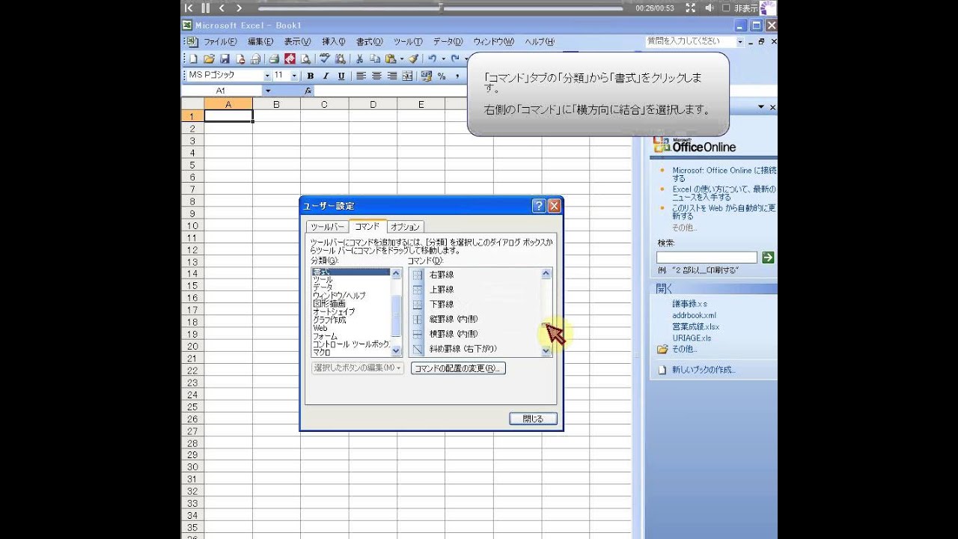Click command list scroll up arrow
Screen dimensions: 958x539
(x=546, y=273)
